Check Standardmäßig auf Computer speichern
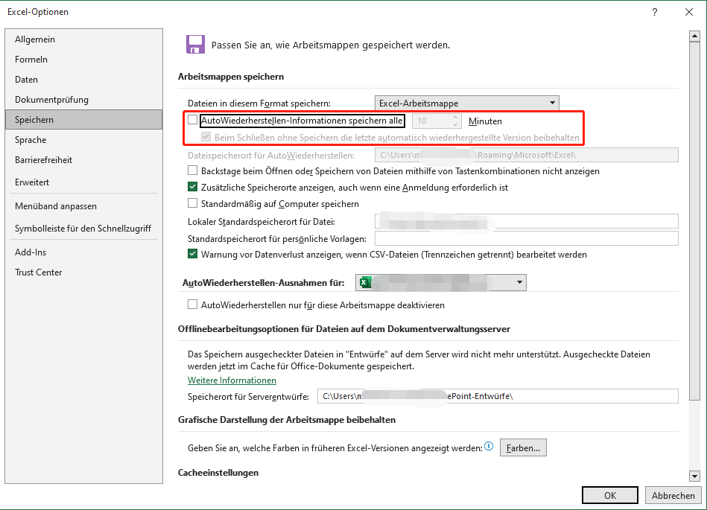 coord(193,203)
